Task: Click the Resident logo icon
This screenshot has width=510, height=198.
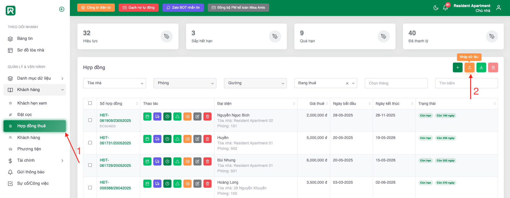Action: tap(11, 11)
